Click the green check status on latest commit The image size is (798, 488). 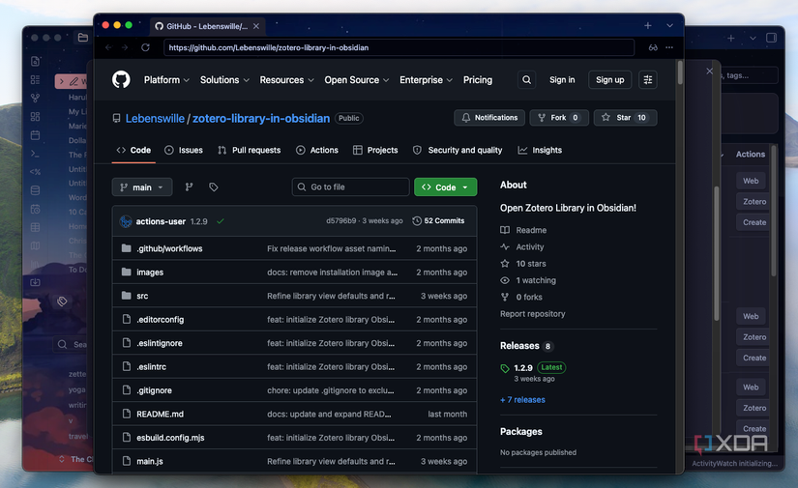[x=220, y=221]
